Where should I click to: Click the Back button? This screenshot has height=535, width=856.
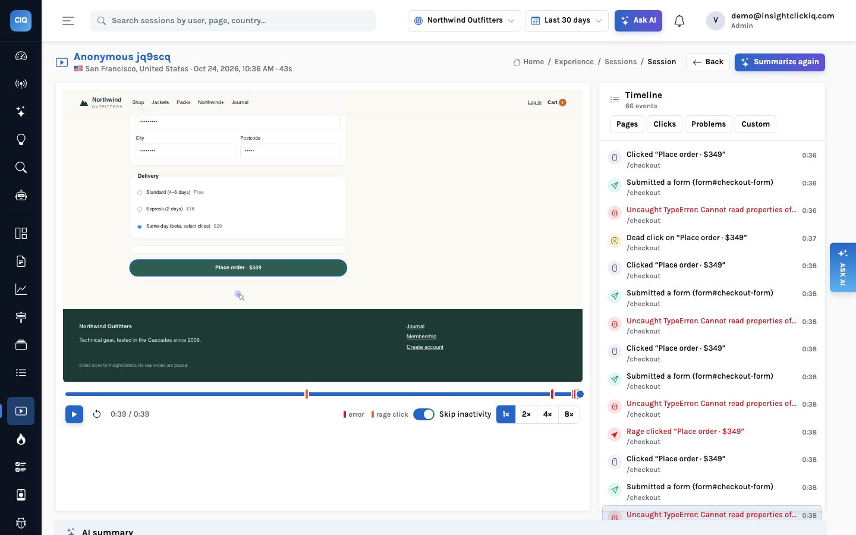pyautogui.click(x=708, y=62)
